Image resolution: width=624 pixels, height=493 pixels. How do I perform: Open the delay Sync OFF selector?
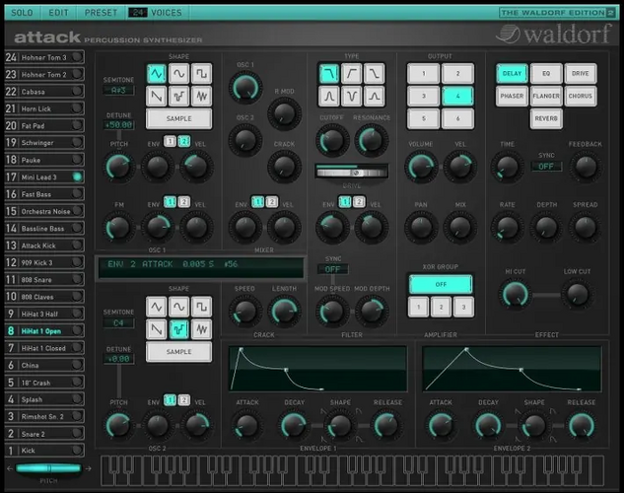pos(546,167)
